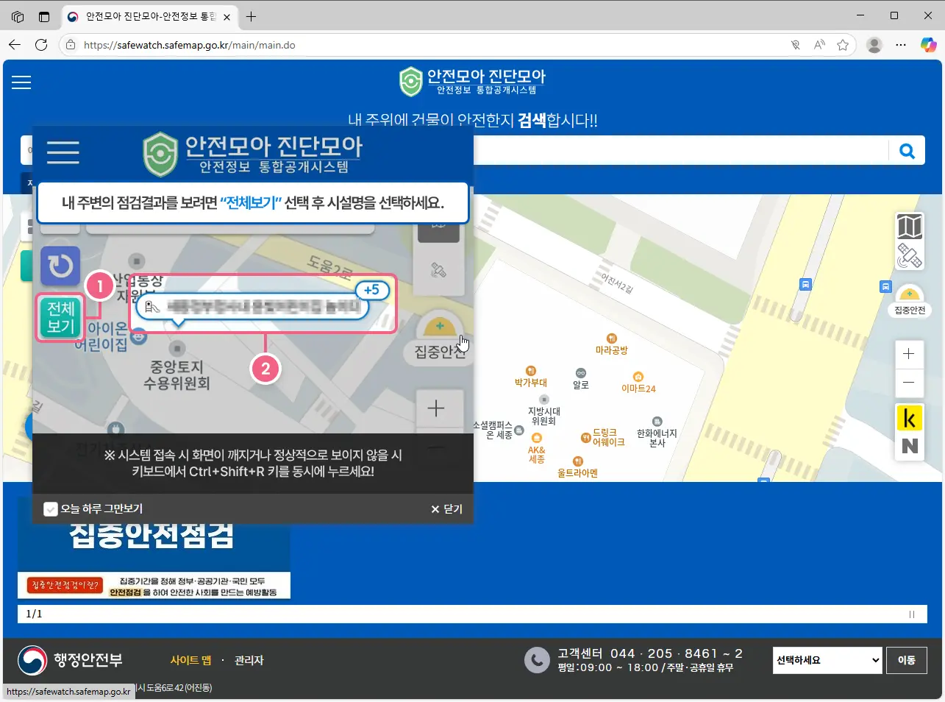Refresh the browser page
945x702 pixels.
point(41,45)
